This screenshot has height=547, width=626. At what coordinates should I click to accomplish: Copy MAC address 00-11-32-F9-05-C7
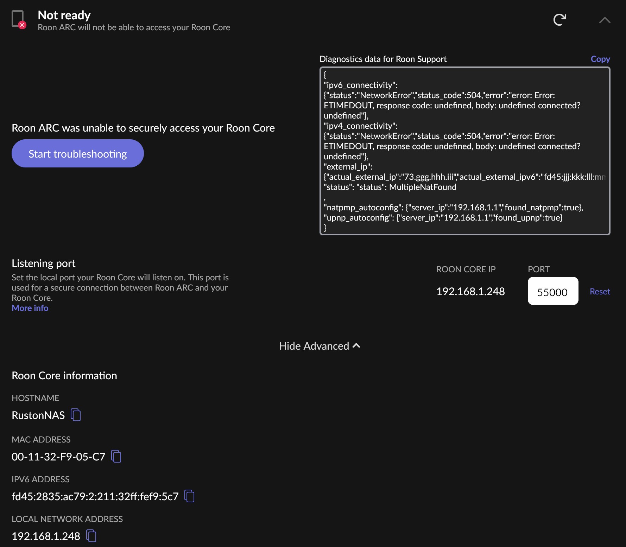[x=116, y=456]
